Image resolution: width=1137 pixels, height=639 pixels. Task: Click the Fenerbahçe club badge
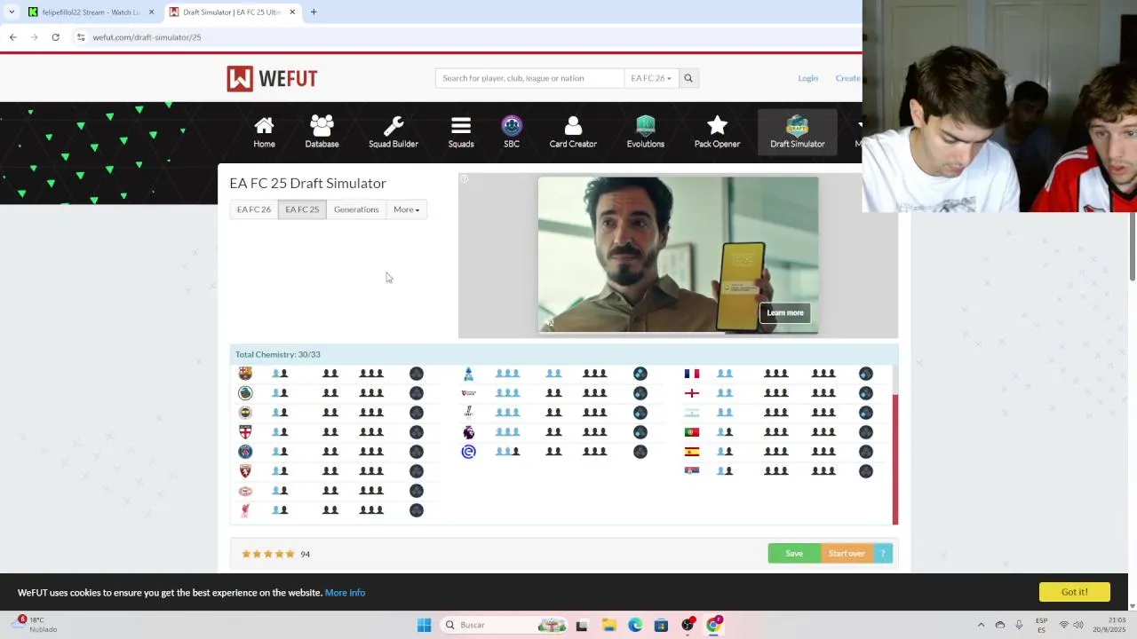[x=245, y=413]
